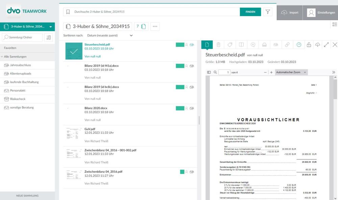Click the NEUE SAMMLUNG button

(x=27, y=196)
